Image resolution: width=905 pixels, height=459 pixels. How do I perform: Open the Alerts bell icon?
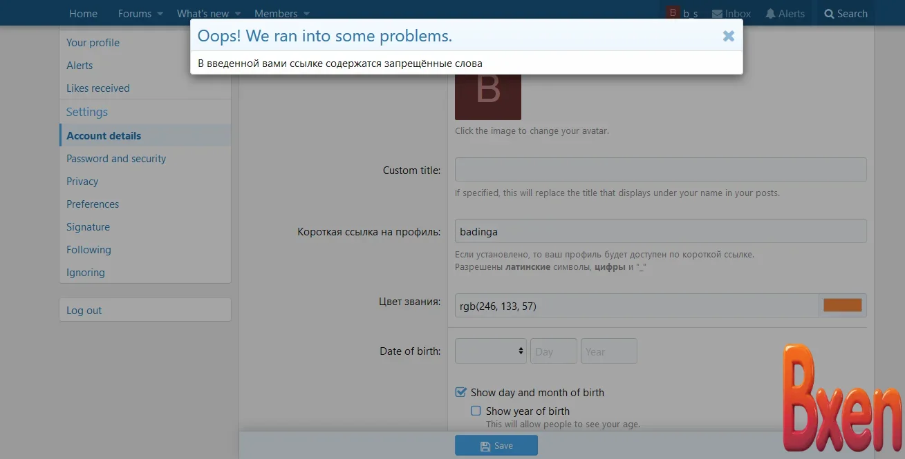pos(770,14)
